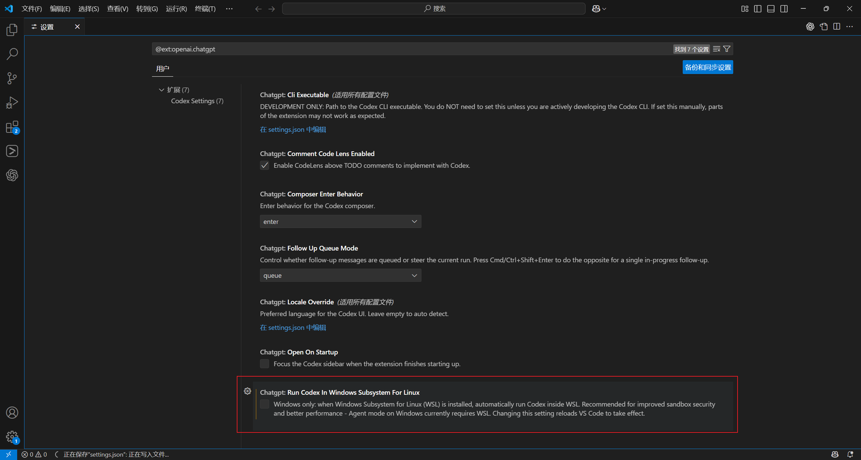Open editor More Actions menu
Viewport: 861px width, 460px height.
pos(850,26)
